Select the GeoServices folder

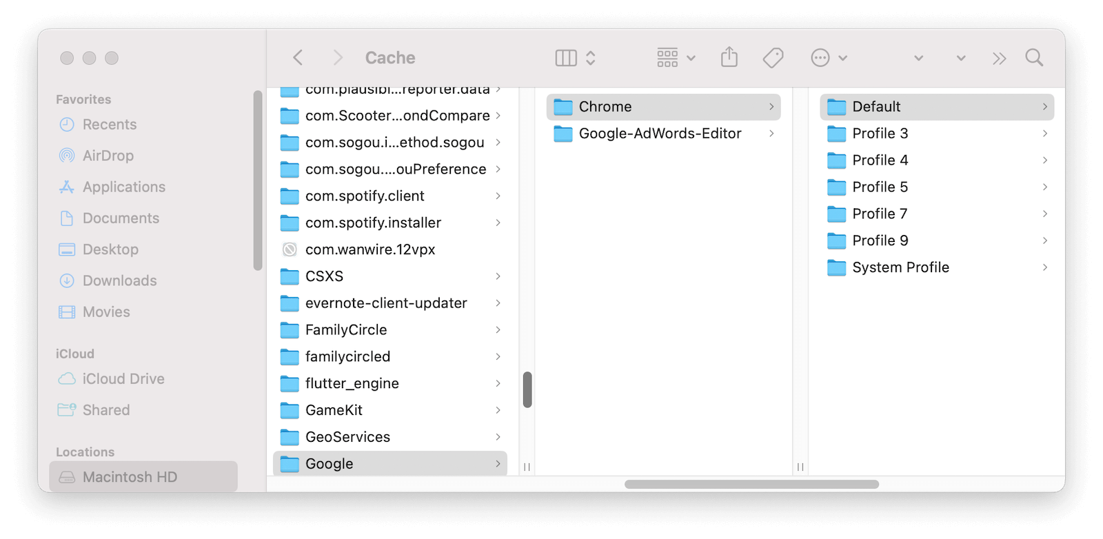tap(390, 437)
